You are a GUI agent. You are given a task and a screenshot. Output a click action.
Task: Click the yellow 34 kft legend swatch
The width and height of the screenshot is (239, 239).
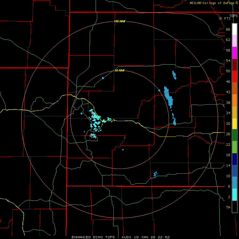point(234,124)
